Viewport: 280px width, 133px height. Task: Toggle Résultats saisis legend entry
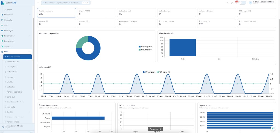(x=145, y=50)
